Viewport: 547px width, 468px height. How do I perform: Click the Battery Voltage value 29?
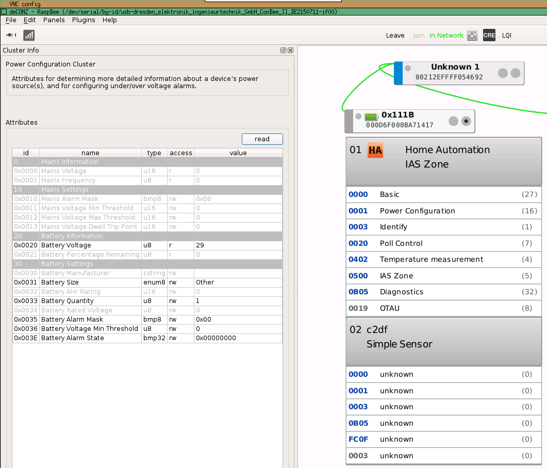pos(200,245)
